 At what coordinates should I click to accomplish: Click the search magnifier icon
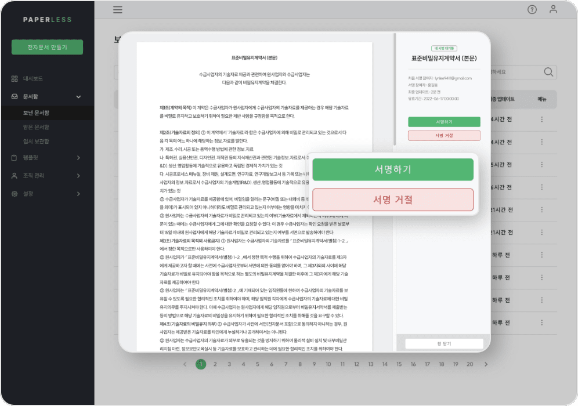click(x=548, y=72)
